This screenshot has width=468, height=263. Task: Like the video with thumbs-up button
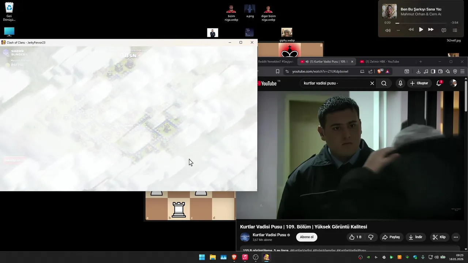coord(355,237)
